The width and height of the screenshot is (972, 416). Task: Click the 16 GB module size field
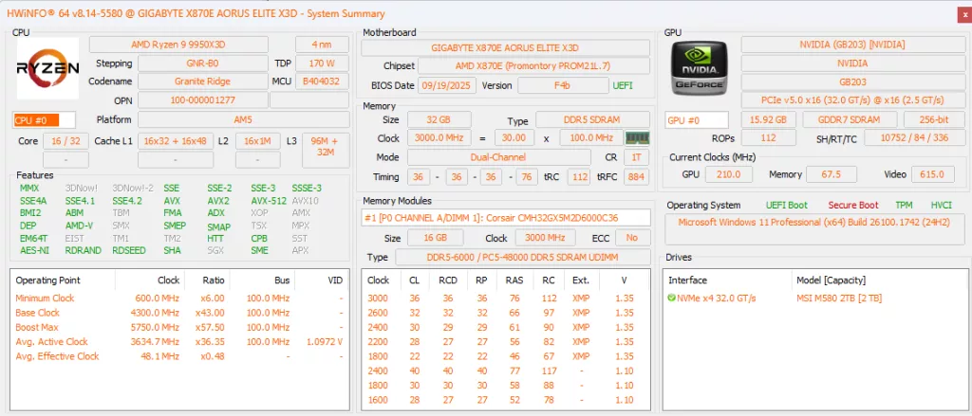(435, 238)
